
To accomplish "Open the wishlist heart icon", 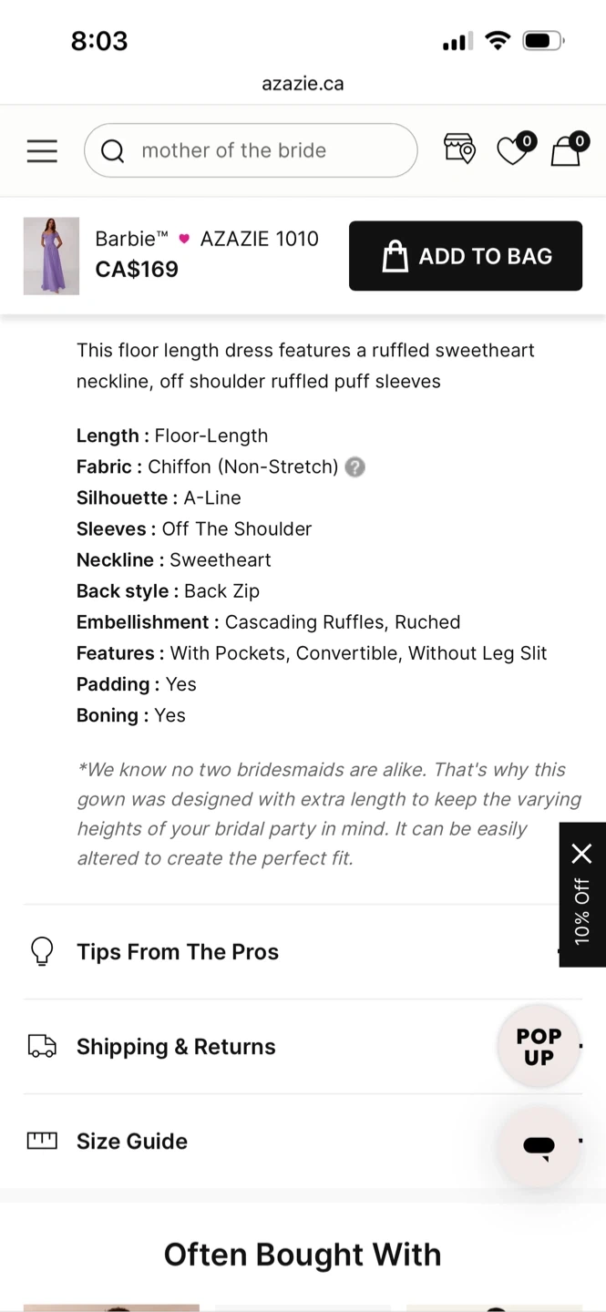I will tap(512, 150).
